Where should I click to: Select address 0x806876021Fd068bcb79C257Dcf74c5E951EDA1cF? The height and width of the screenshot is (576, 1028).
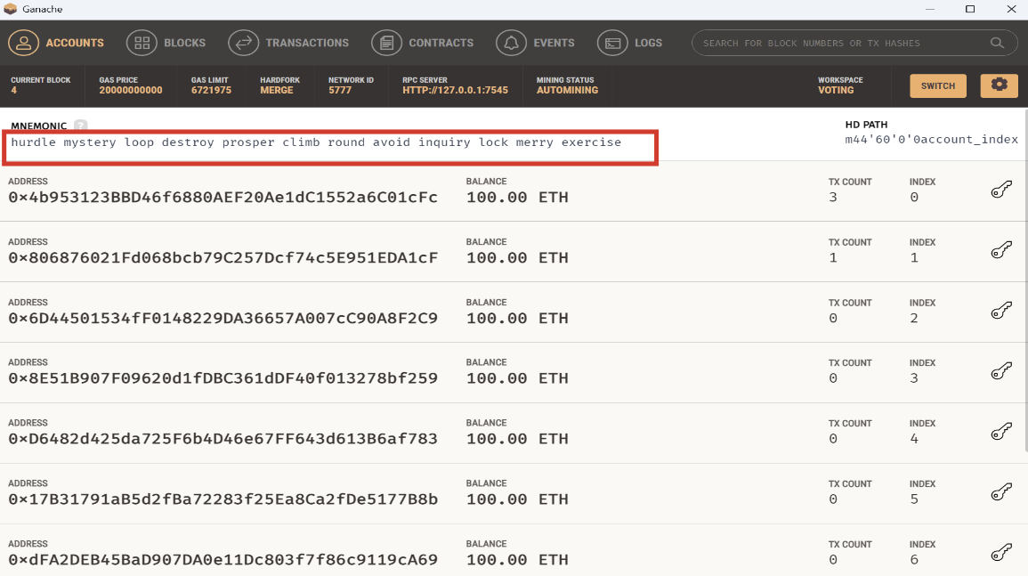(x=223, y=258)
